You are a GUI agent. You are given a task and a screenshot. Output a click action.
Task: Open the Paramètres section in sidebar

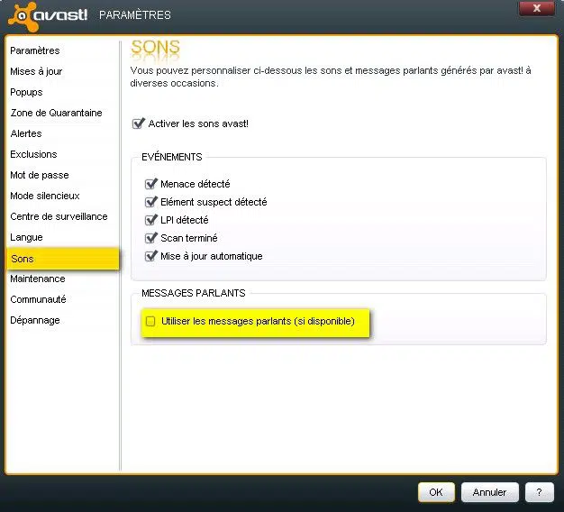click(35, 50)
